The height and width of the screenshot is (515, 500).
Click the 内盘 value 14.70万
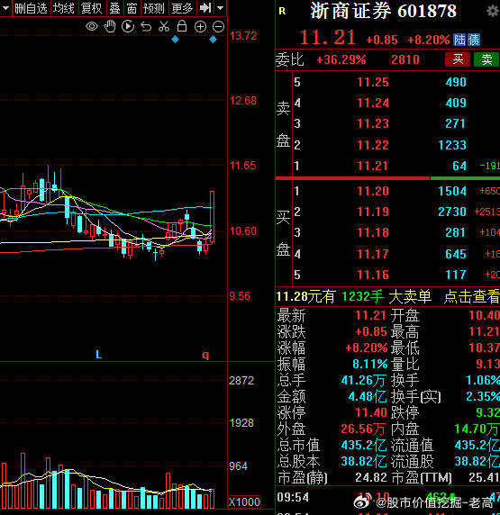tap(477, 429)
